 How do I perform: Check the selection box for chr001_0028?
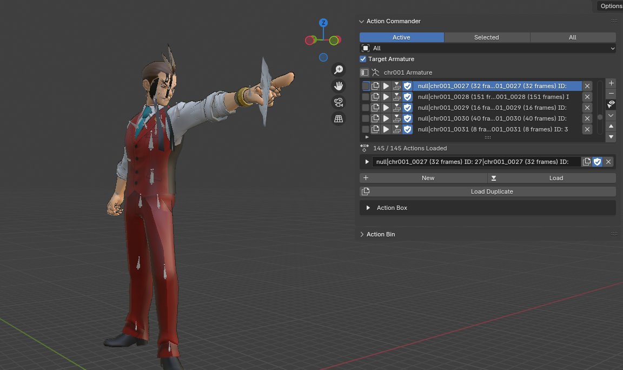[366, 97]
